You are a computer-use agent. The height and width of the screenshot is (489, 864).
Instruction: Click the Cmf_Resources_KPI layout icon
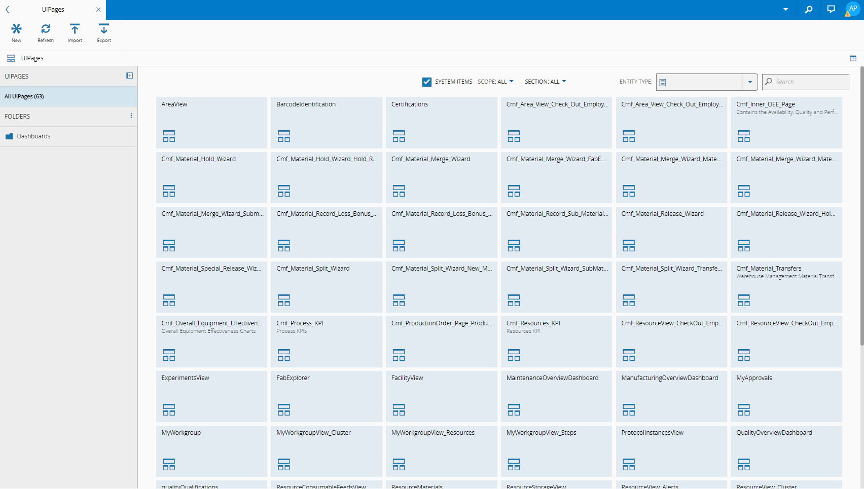(x=514, y=355)
